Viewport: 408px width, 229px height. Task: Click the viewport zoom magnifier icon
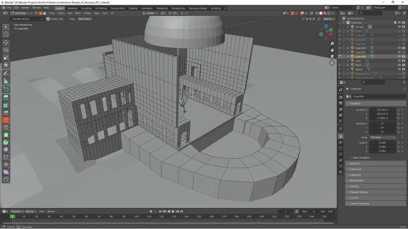pyautogui.click(x=332, y=44)
